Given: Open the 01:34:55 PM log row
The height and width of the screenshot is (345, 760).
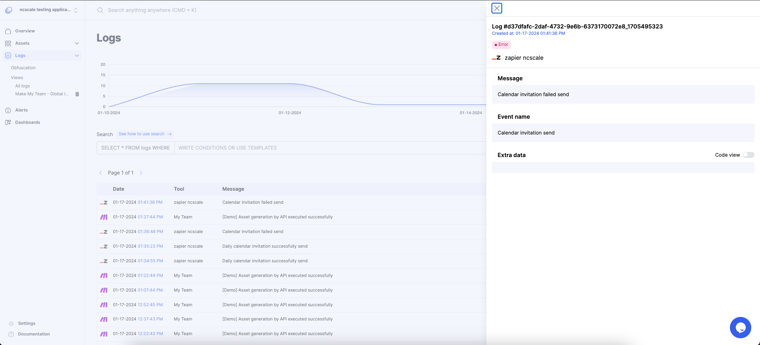Looking at the screenshot, I should coord(291,261).
